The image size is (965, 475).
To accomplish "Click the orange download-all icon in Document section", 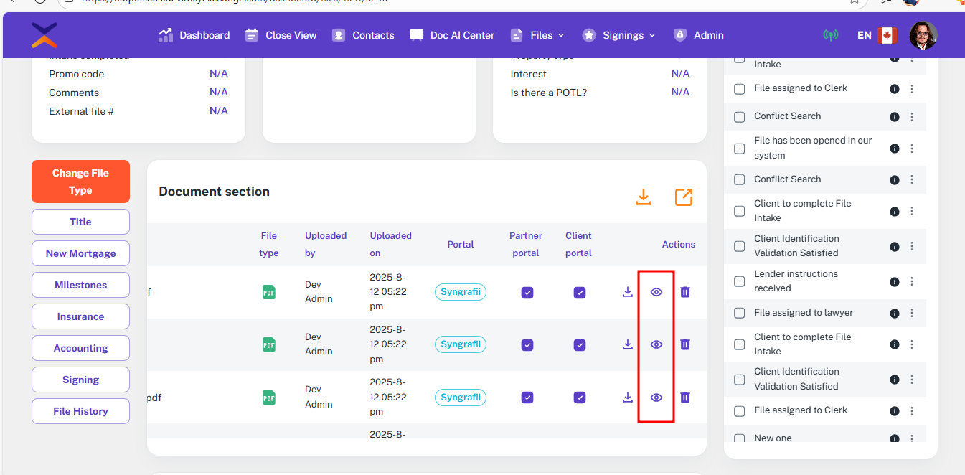I will tap(644, 197).
